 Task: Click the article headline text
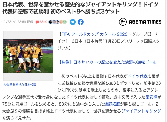(x=80, y=8)
